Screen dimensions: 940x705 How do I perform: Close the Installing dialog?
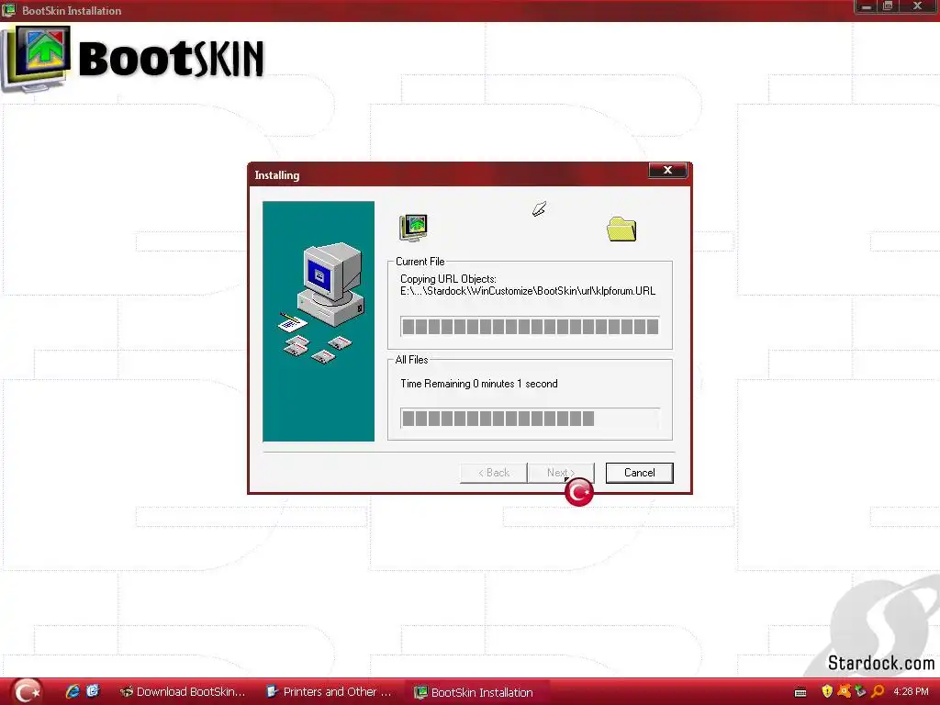(x=667, y=170)
